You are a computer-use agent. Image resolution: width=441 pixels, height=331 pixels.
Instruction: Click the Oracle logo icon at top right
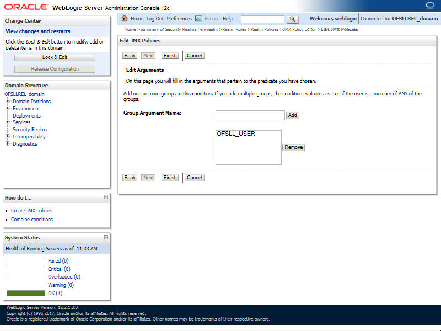click(x=430, y=6)
